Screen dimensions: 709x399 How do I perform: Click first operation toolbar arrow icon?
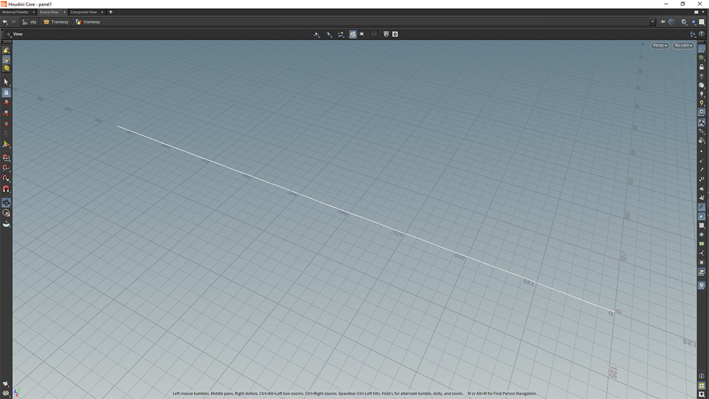click(x=317, y=34)
